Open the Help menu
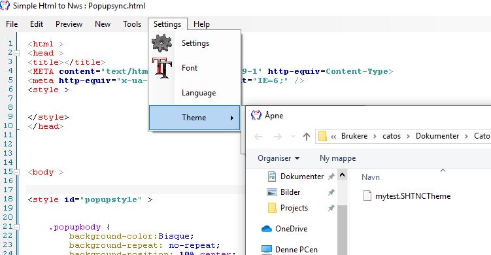 201,24
